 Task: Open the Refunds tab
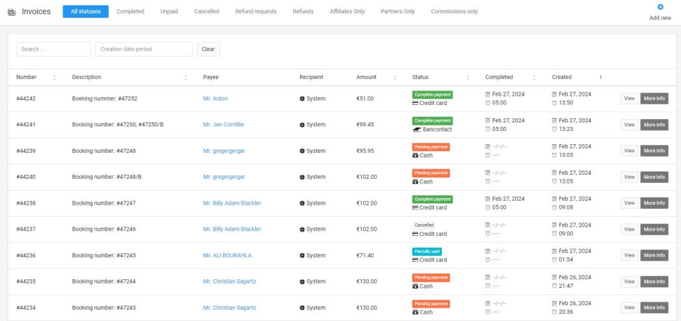pos(303,12)
